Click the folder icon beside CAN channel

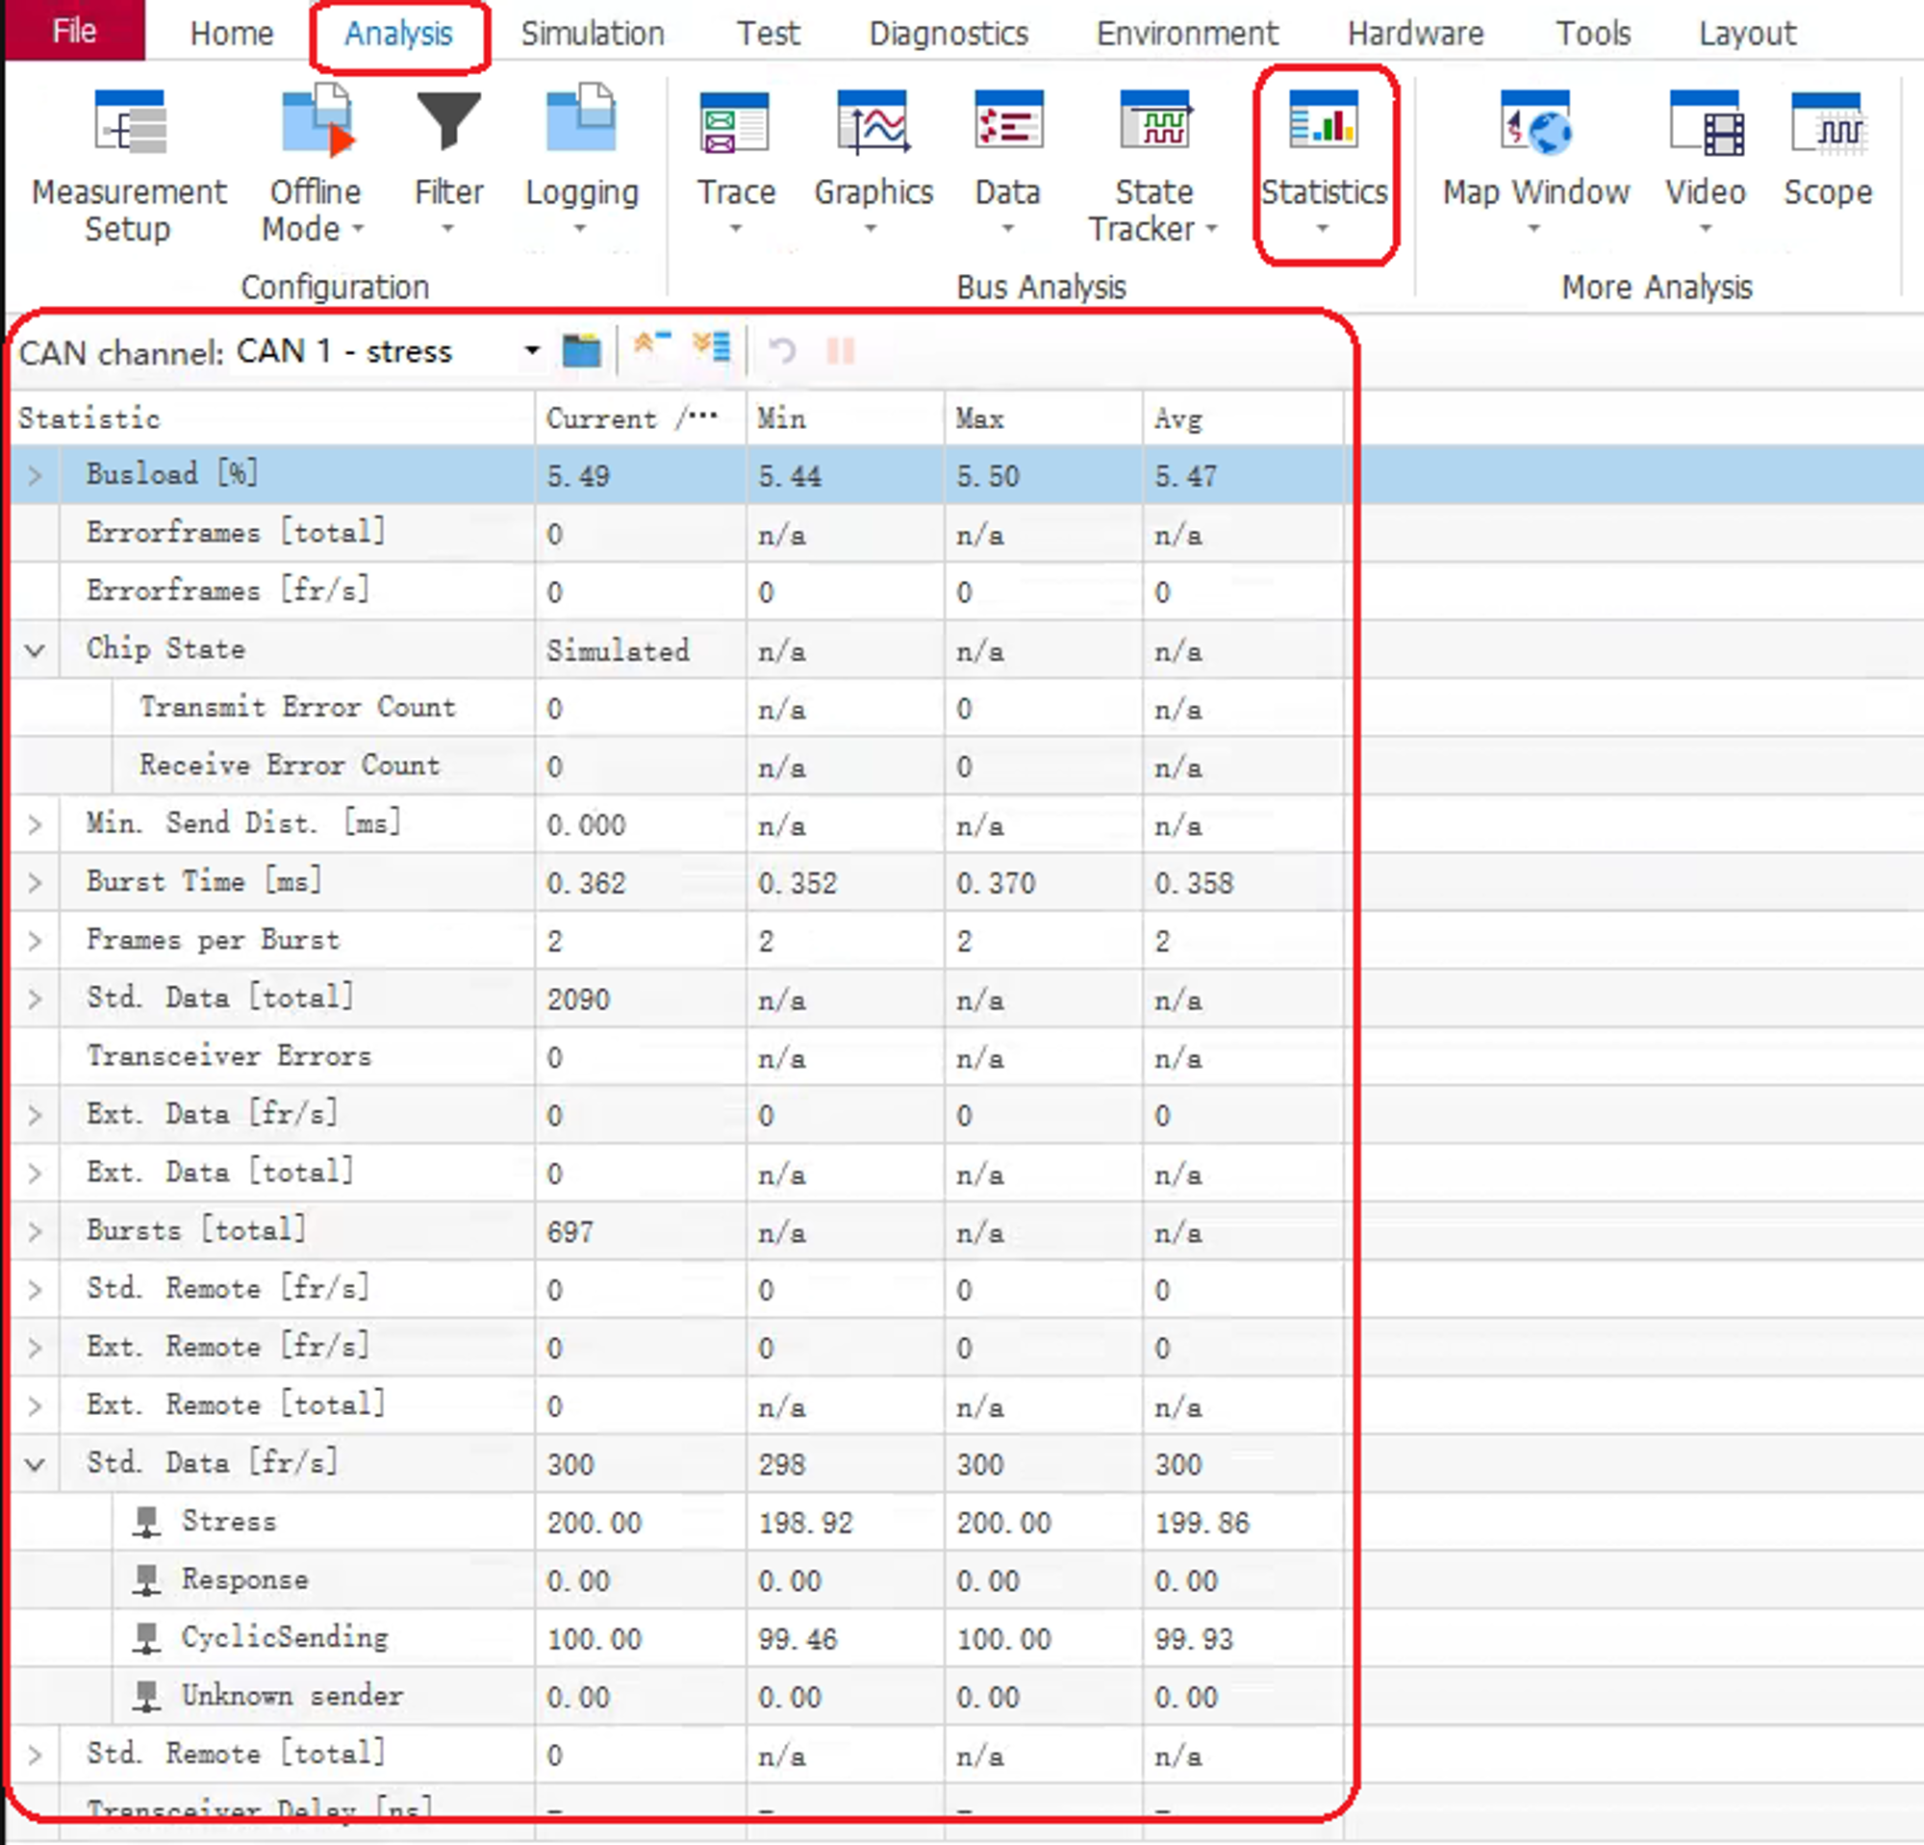pos(581,350)
